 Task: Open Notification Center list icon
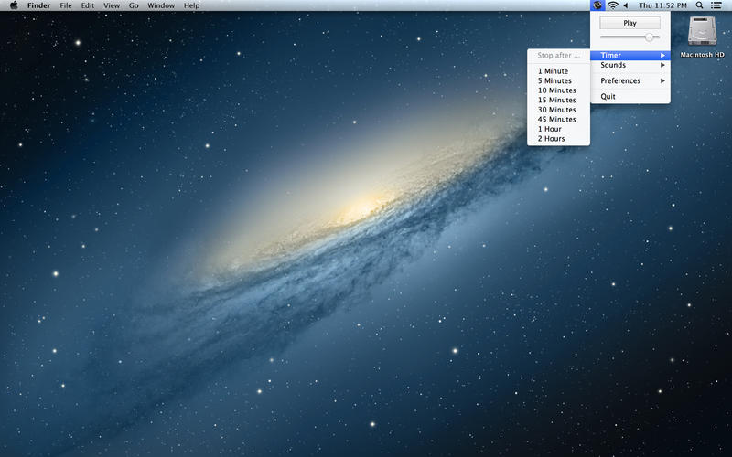(716, 5)
